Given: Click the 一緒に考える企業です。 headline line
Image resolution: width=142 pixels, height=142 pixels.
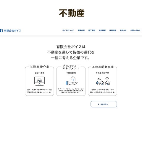Looking at the screenshot, I should pos(70,58).
